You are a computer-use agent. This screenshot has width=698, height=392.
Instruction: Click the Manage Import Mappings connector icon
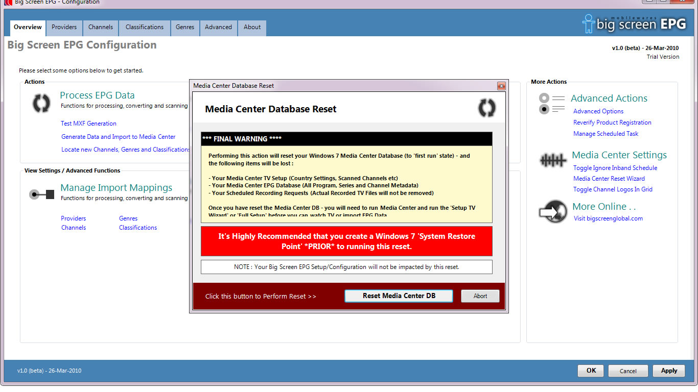tap(42, 194)
